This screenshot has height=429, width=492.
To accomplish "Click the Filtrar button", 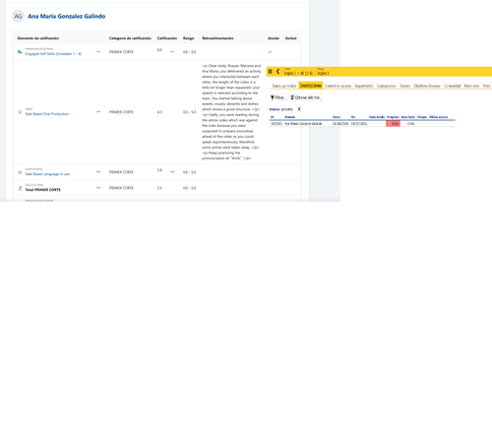I will (x=278, y=97).
